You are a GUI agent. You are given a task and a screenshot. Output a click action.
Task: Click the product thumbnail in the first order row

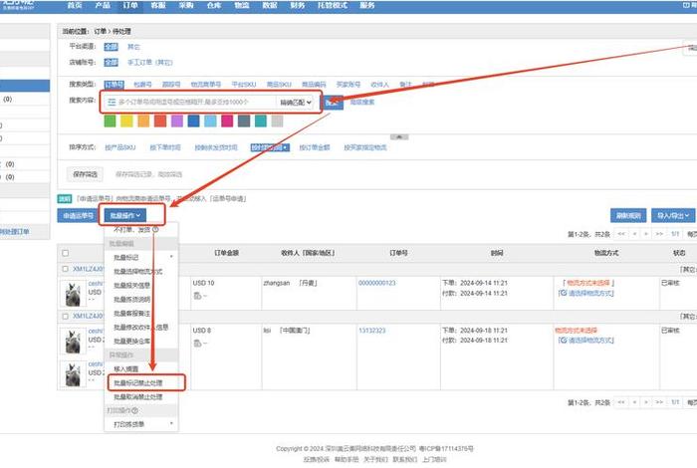pos(72,296)
